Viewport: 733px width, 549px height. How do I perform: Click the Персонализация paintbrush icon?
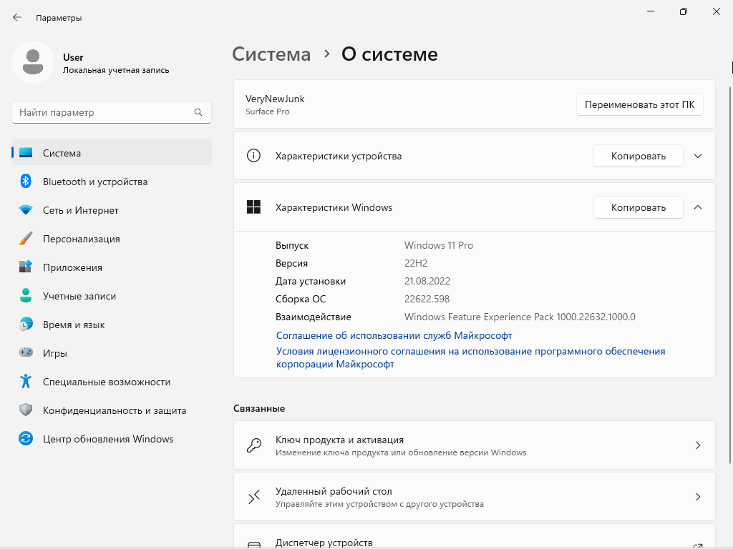coord(26,239)
